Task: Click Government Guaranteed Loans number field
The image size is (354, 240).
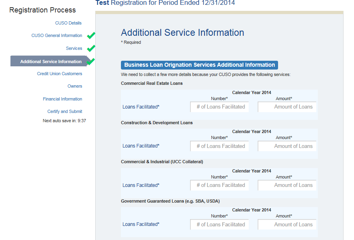Action: [x=219, y=225]
